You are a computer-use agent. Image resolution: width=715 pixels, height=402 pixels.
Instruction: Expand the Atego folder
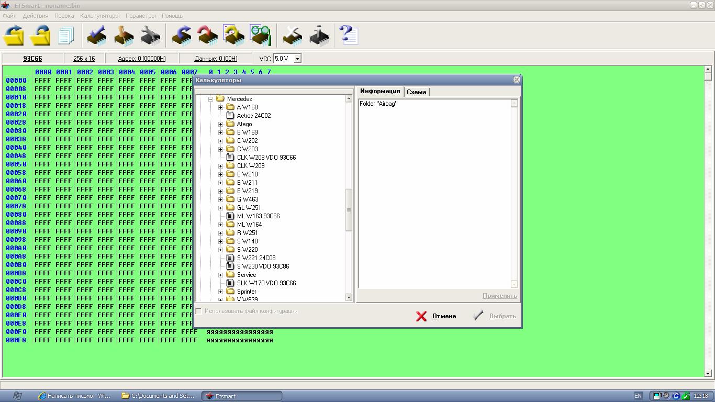220,124
